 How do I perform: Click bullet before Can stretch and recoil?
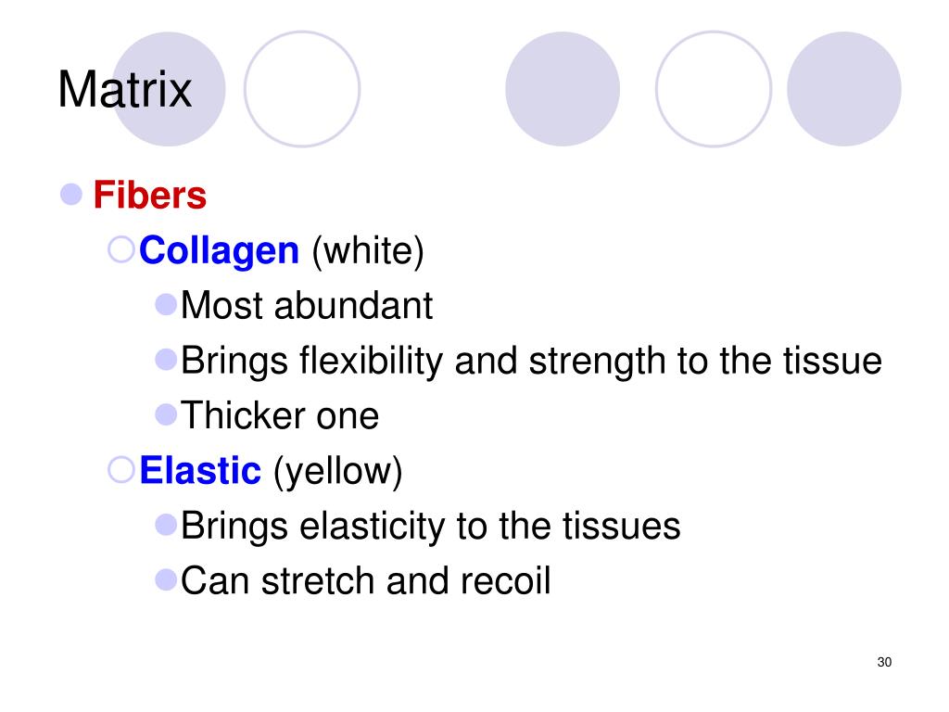coord(166,579)
